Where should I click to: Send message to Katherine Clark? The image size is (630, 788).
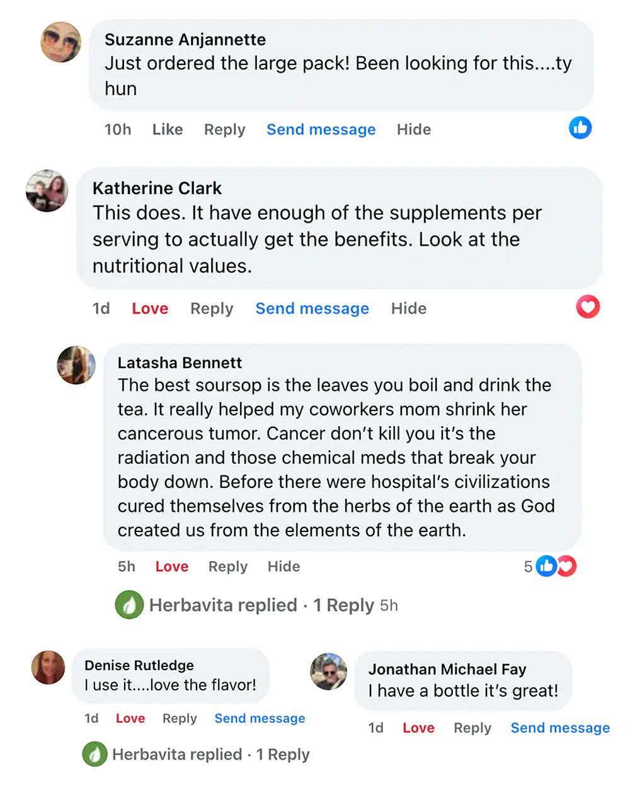point(312,308)
